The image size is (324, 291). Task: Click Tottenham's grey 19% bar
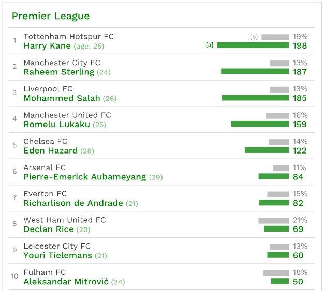coord(275,37)
